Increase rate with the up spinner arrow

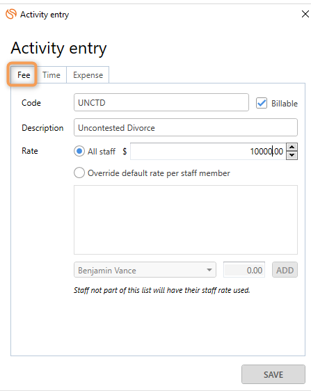click(x=292, y=147)
